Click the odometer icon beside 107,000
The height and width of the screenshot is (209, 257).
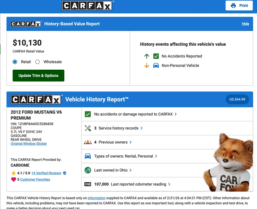pyautogui.click(x=88, y=184)
